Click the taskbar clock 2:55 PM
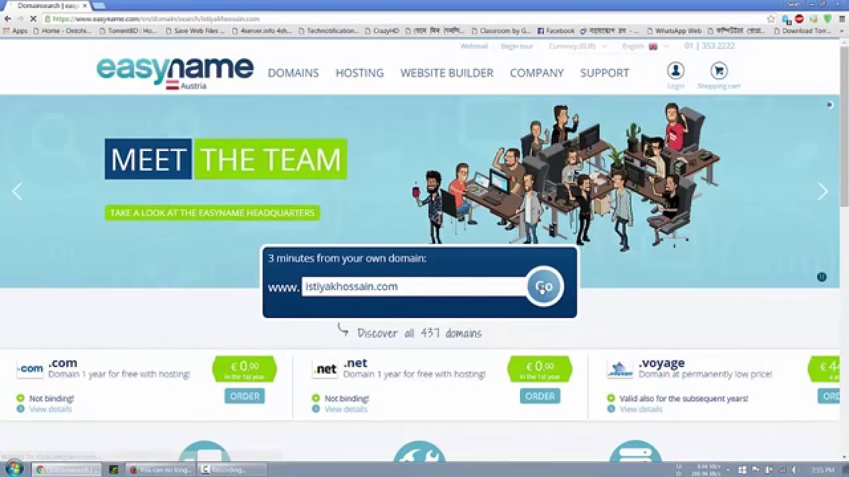Screen dimensions: 849x477 [x=822, y=470]
